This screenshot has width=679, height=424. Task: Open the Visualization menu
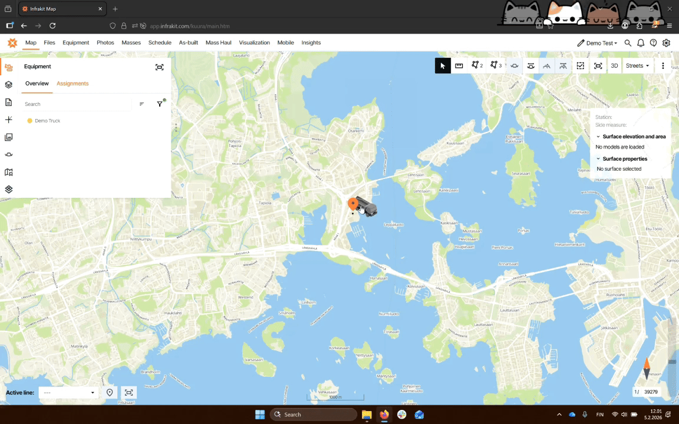[x=254, y=42]
